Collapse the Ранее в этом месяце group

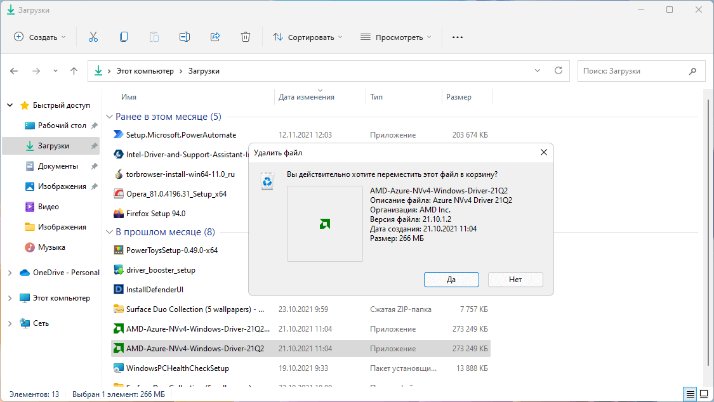click(x=109, y=117)
